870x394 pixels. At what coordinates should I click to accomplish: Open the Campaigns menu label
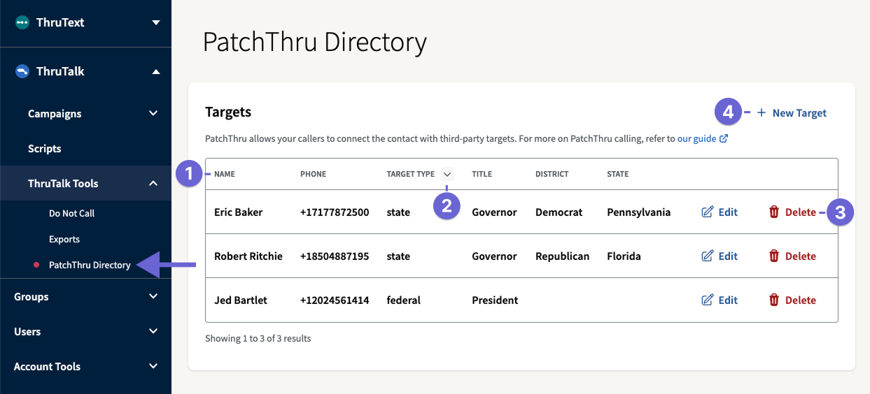55,113
